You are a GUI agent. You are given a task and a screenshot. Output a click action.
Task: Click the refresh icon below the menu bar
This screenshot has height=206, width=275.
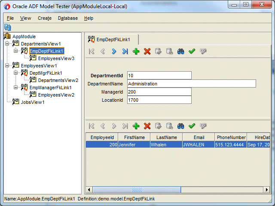click(8, 27)
